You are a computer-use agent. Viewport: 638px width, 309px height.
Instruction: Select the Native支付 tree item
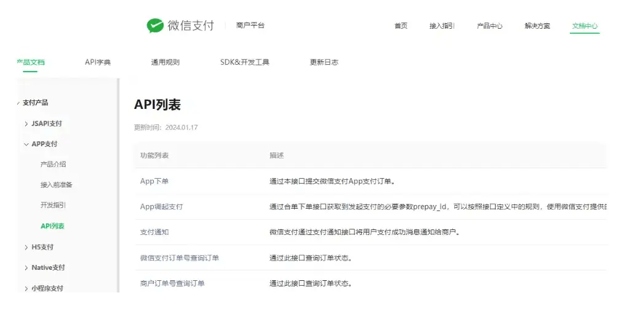click(48, 267)
